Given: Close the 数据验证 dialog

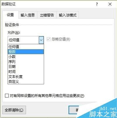Looking at the screenshot, I should 110,4.
